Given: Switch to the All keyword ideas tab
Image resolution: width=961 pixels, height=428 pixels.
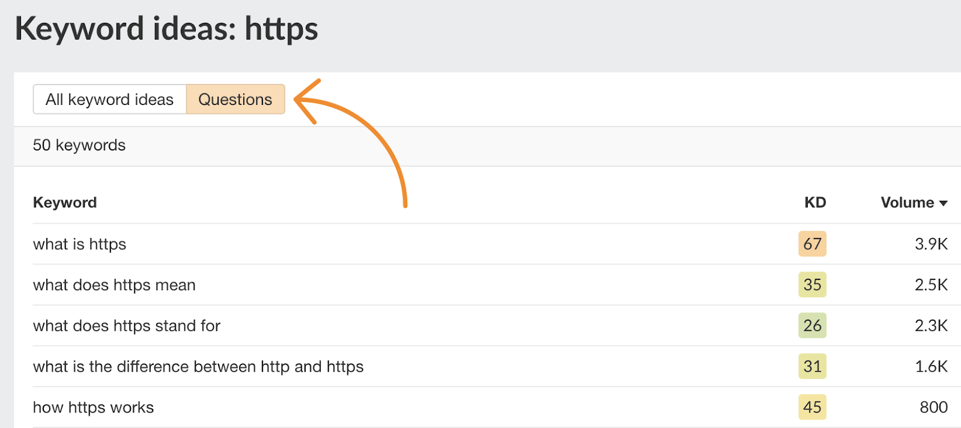Looking at the screenshot, I should coord(109,99).
